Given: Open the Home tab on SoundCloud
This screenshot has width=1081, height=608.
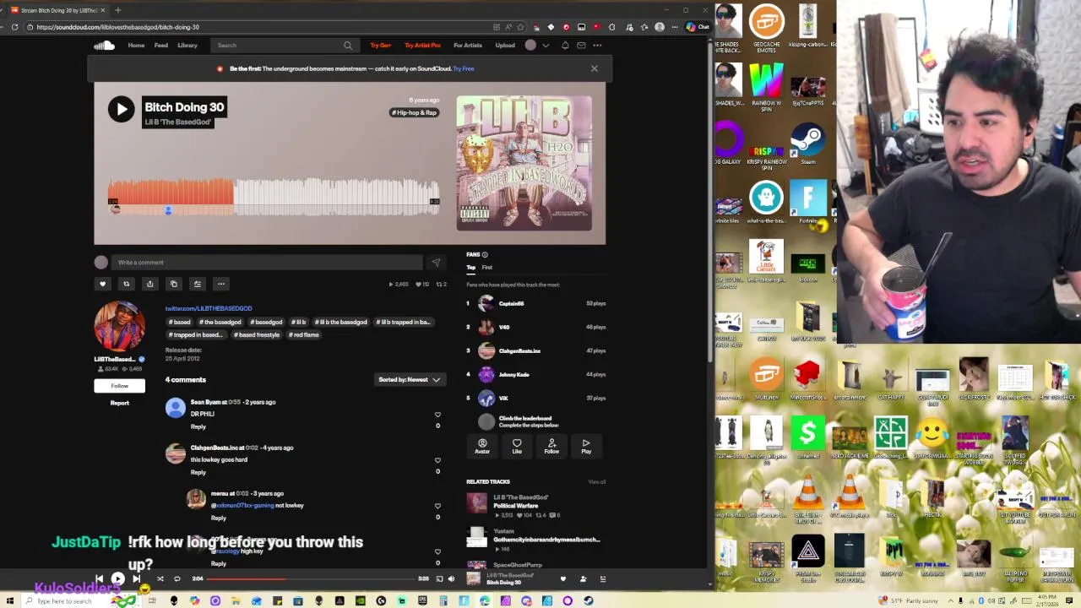Looking at the screenshot, I should coord(136,46).
